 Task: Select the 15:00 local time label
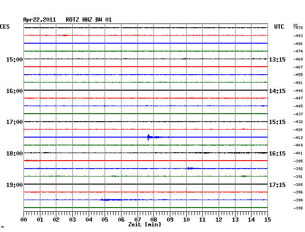[x=15, y=59]
